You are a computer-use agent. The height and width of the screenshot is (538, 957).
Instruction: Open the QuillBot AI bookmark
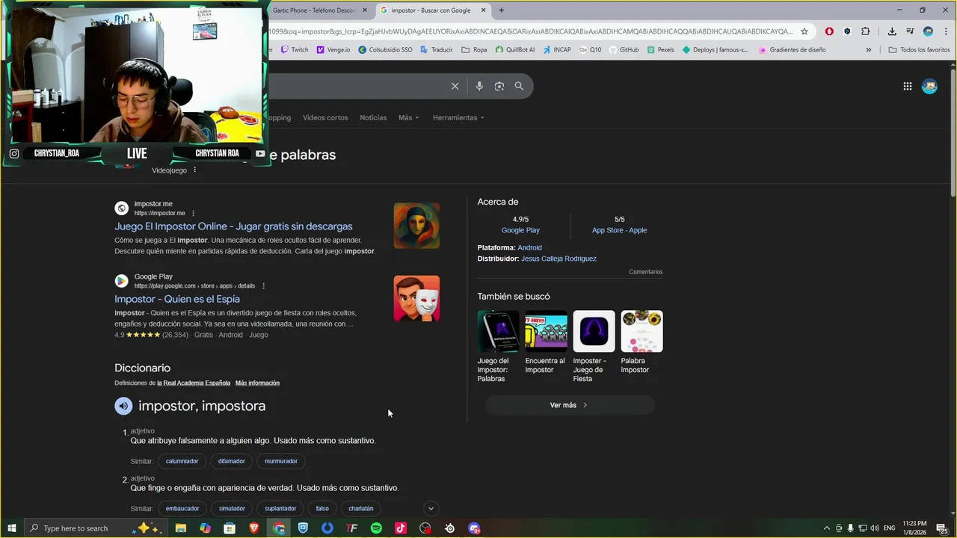514,50
